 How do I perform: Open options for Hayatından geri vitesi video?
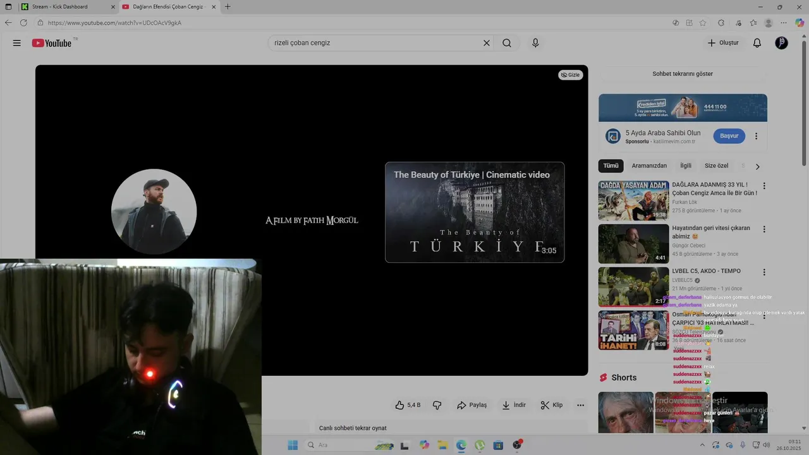(764, 229)
